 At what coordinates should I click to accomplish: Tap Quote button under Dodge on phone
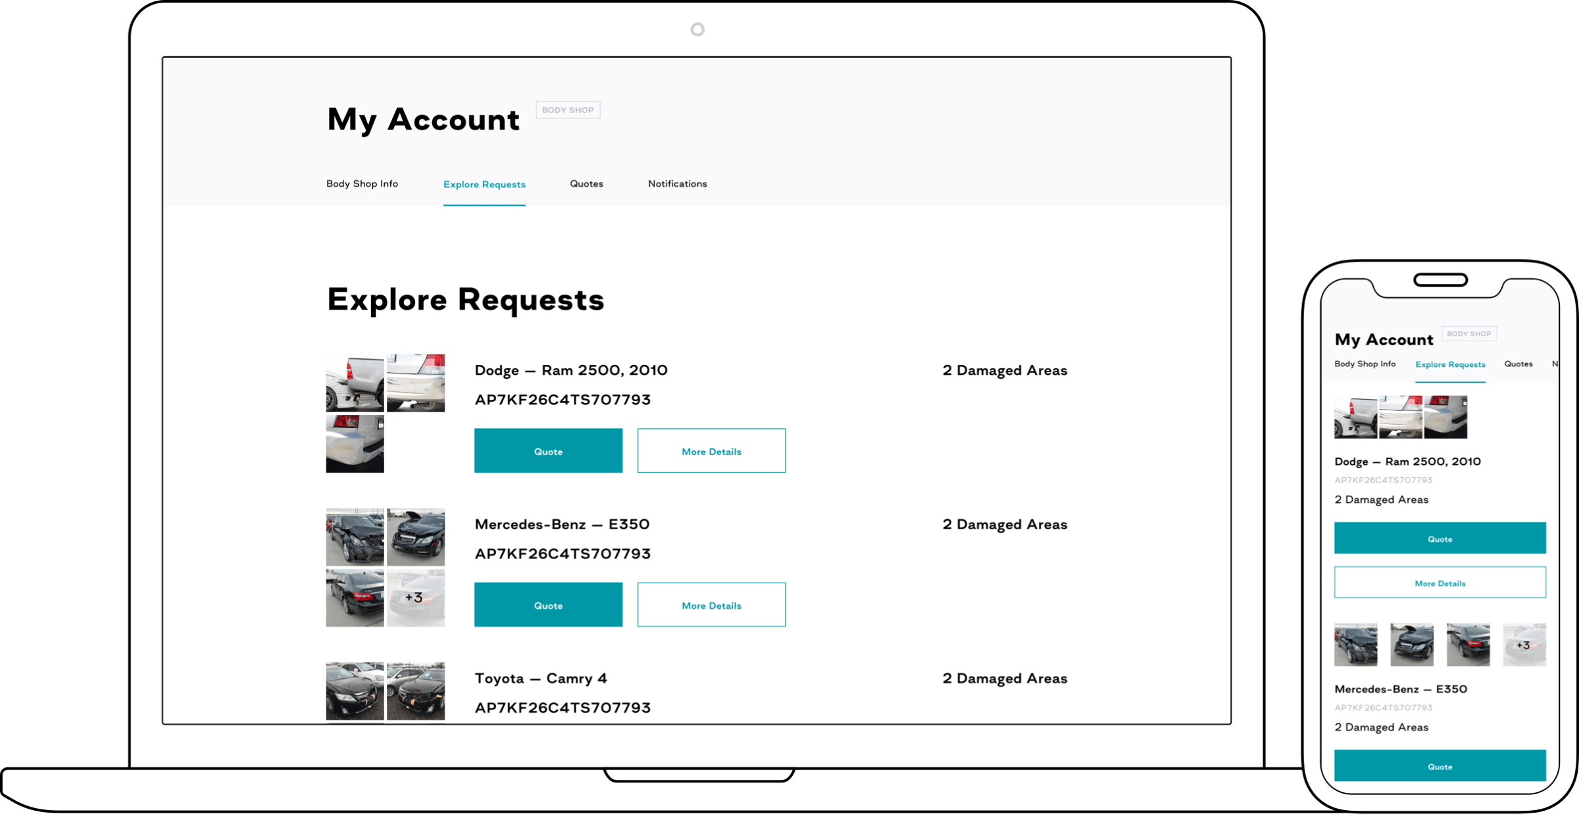coord(1440,539)
